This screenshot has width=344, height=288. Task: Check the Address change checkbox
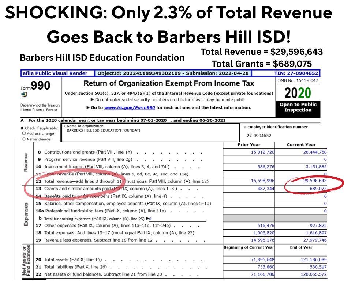point(24,133)
